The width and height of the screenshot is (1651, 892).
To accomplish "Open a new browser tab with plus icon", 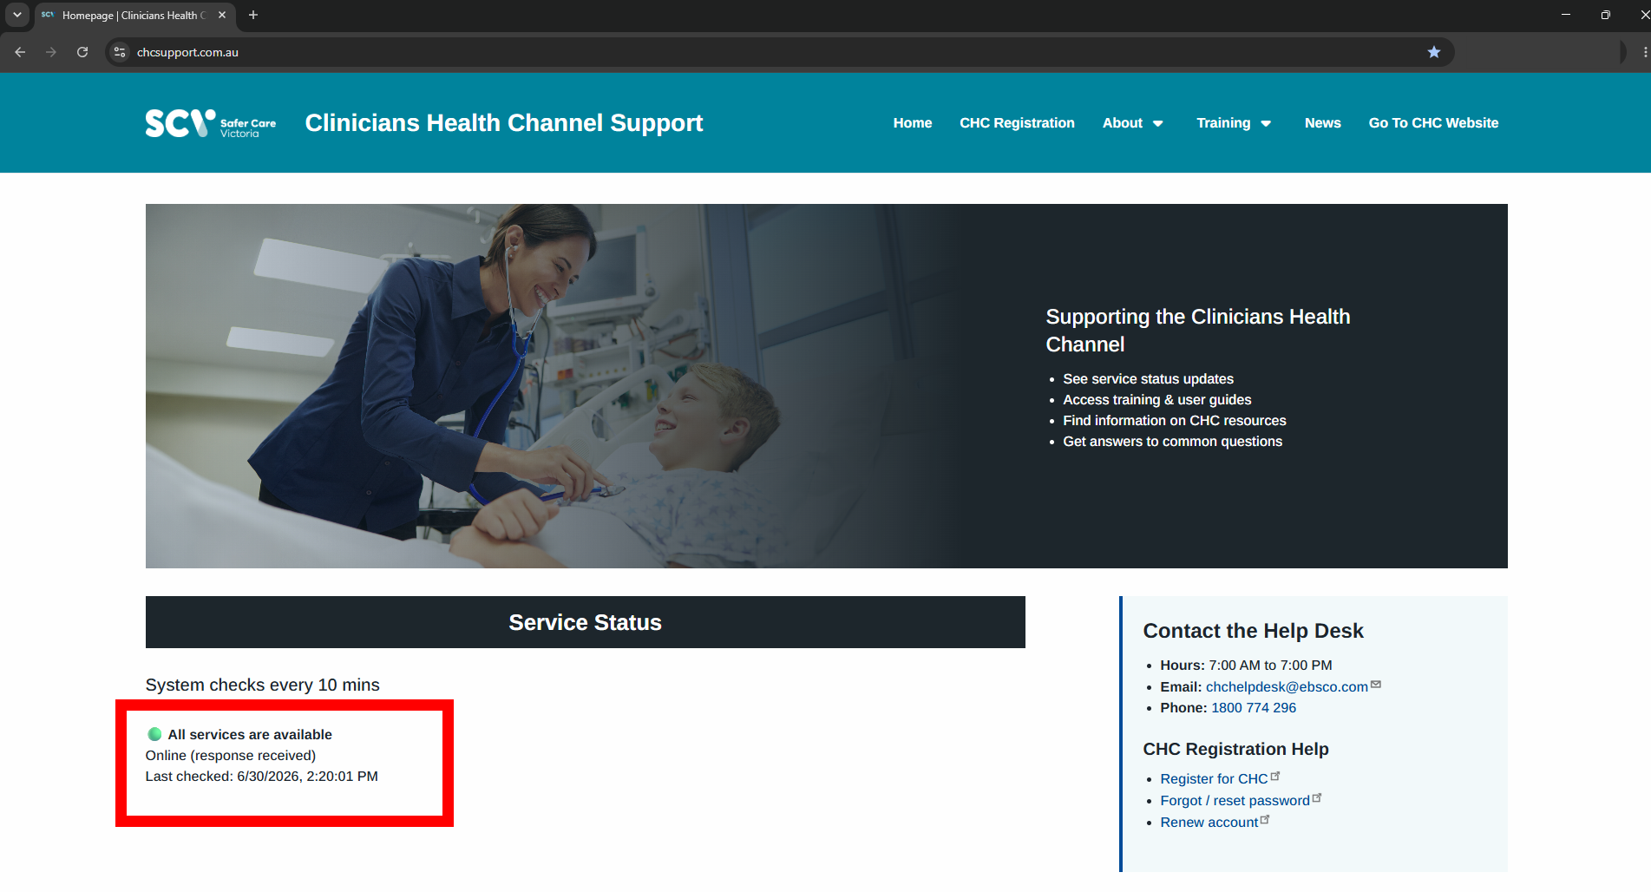I will coord(253,15).
